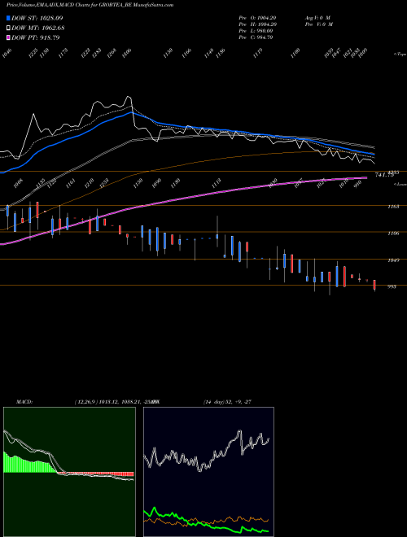The width and height of the screenshot is (407, 537).
Task: Select the 'DOW MT: 1062.68' legend text
Action: pyautogui.click(x=38, y=28)
